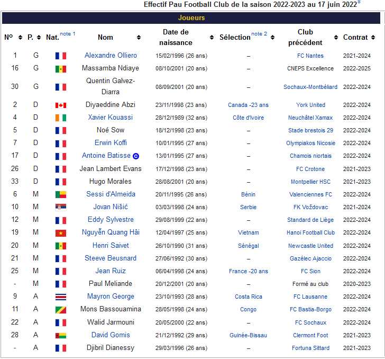Open Hanoi Football Club link

click(x=310, y=232)
